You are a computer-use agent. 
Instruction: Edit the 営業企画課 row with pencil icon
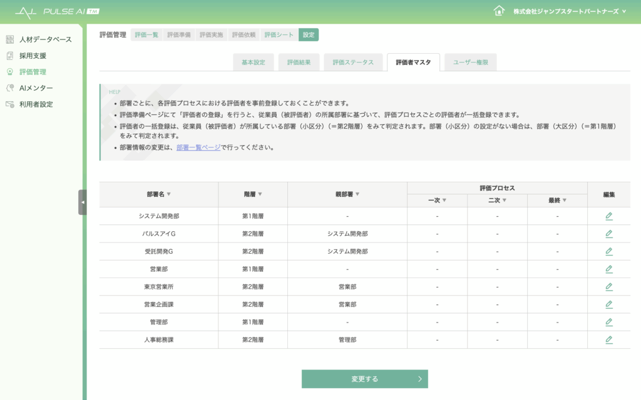point(608,304)
